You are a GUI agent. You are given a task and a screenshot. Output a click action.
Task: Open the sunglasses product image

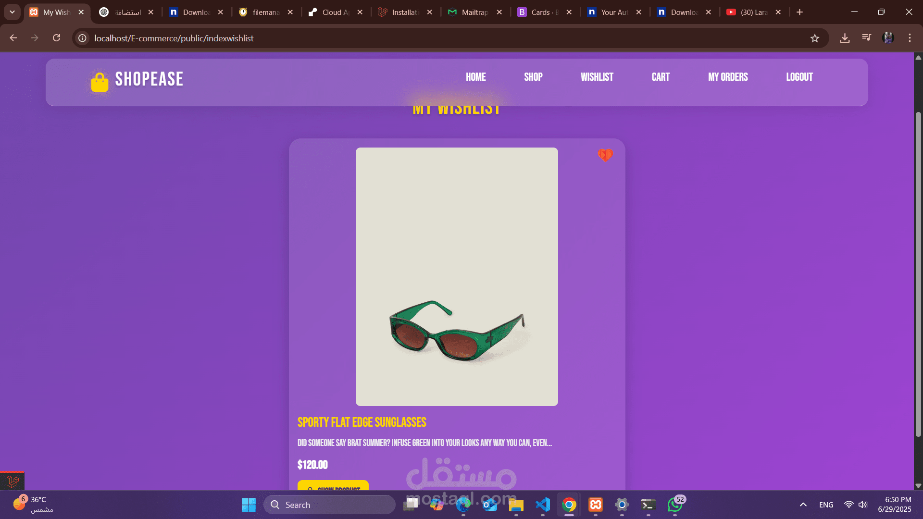point(457,276)
